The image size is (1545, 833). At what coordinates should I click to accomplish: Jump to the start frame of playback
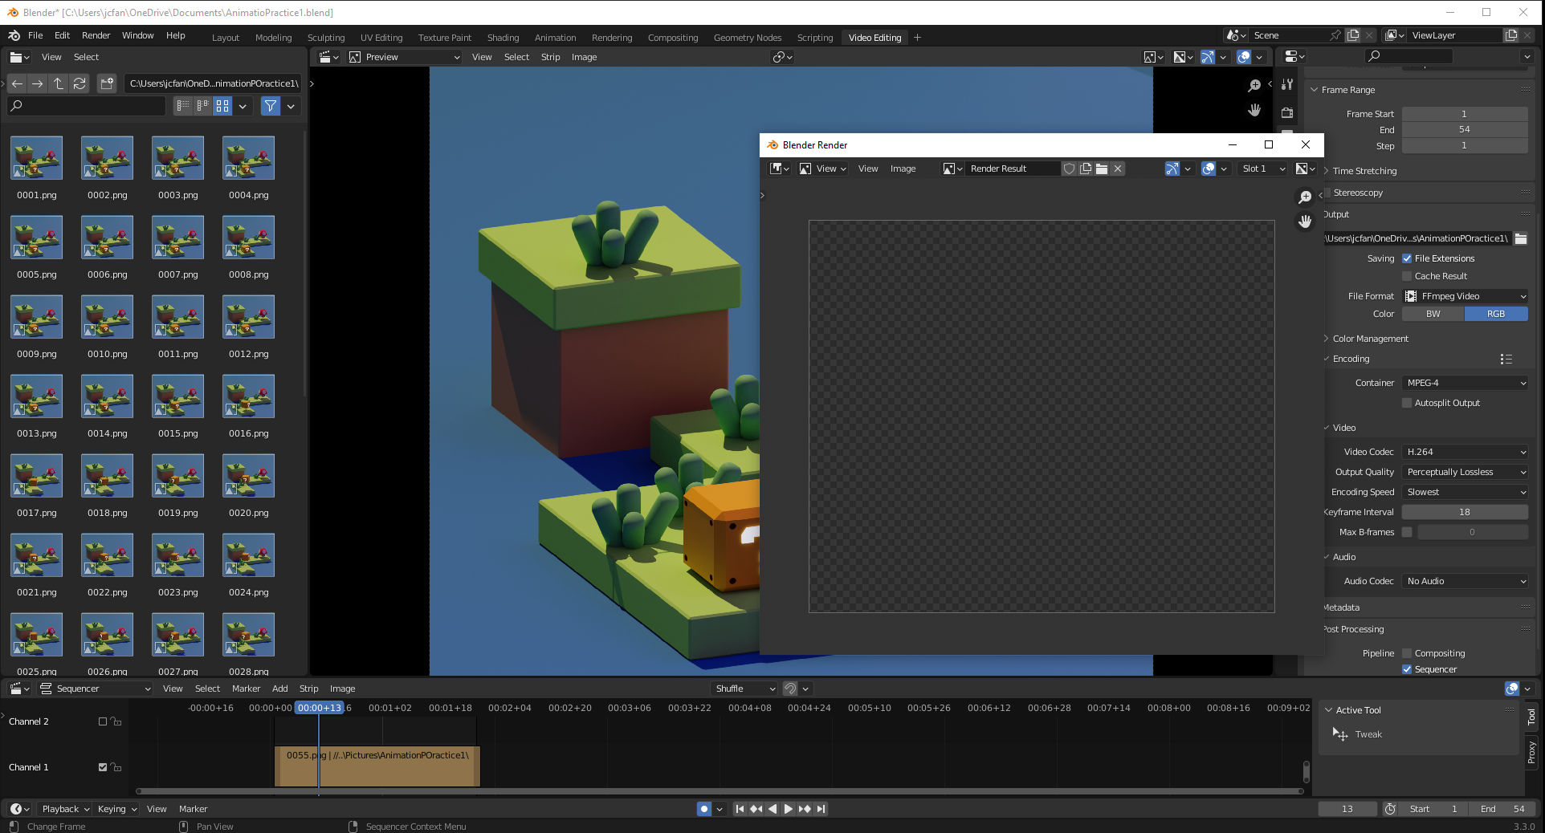click(x=740, y=809)
